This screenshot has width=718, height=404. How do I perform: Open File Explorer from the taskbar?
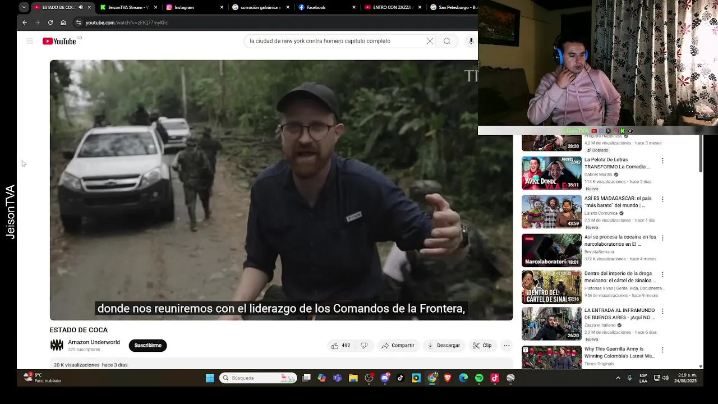(353, 378)
